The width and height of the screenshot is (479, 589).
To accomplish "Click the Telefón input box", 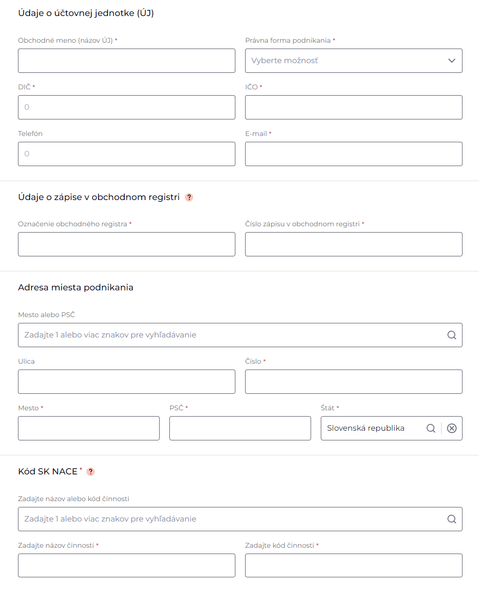I will pos(126,154).
